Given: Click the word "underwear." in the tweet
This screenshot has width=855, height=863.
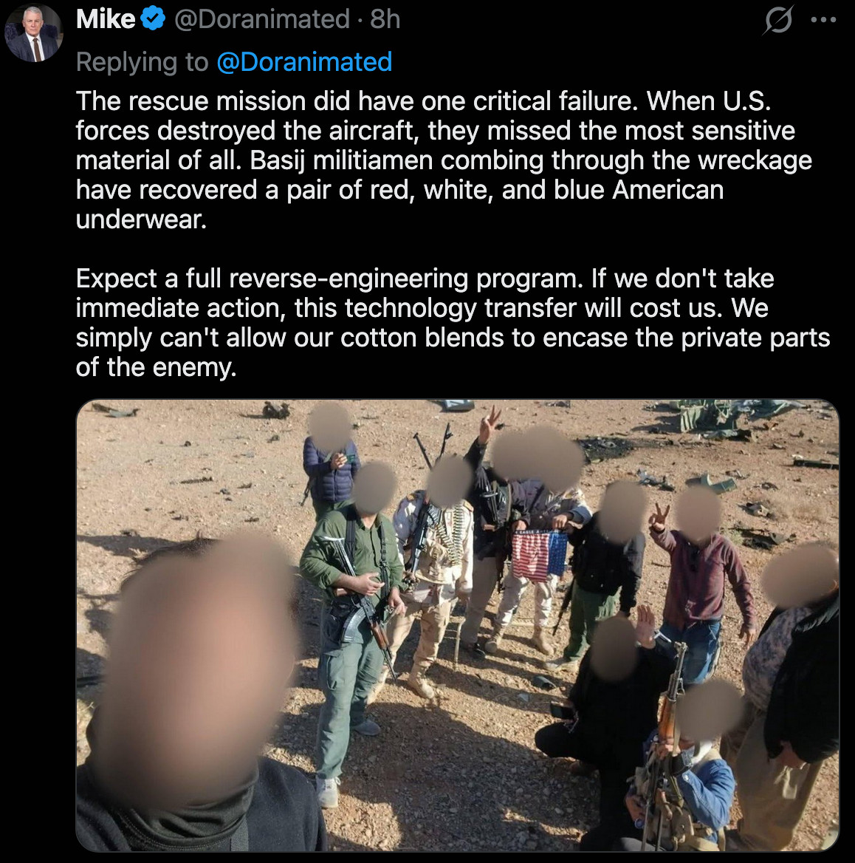Looking at the screenshot, I should 141,219.
